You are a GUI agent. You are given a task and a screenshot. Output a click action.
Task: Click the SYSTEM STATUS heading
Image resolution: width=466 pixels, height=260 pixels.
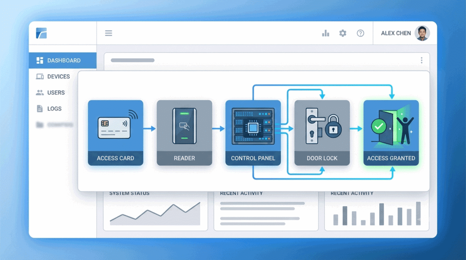(129, 193)
